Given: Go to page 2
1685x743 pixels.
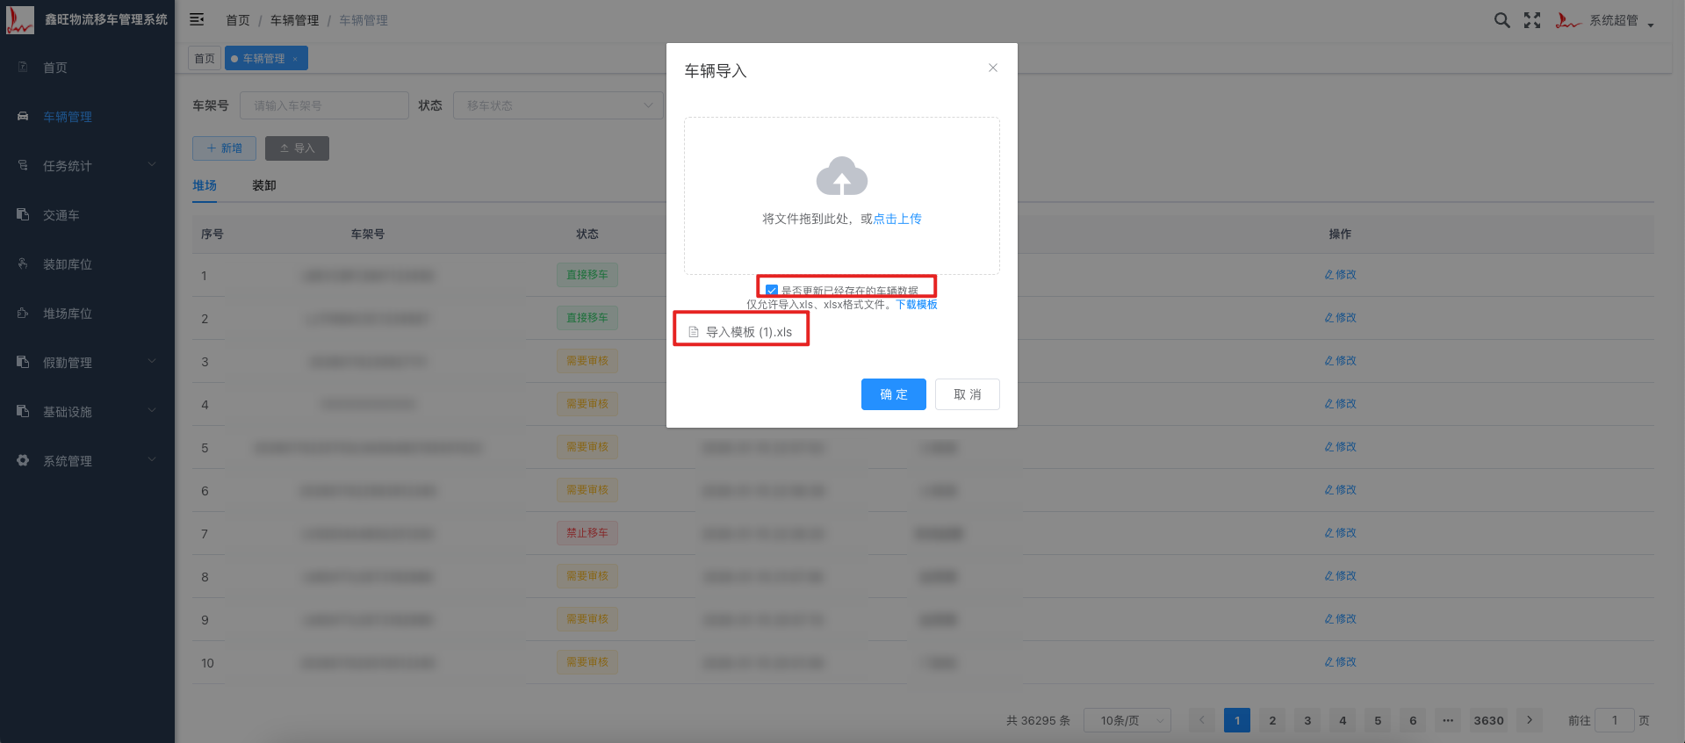Looking at the screenshot, I should point(1272,720).
